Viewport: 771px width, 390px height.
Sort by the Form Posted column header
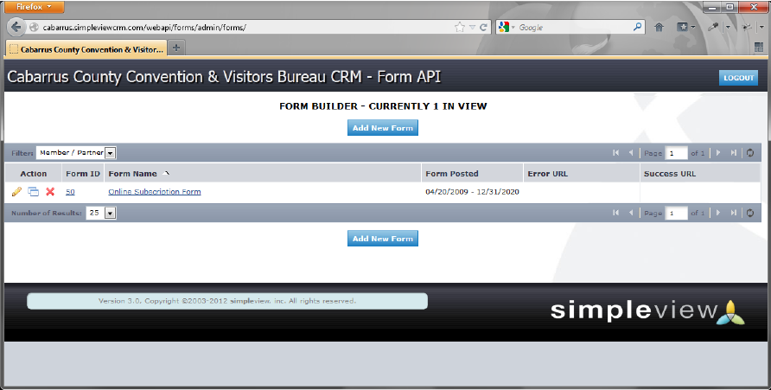pyautogui.click(x=452, y=174)
